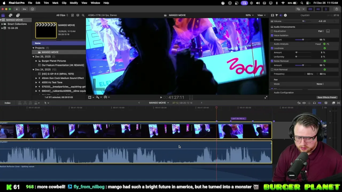Open the Equalization Flat preset dropdown
This screenshot has height=192, width=342.
tap(321, 31)
